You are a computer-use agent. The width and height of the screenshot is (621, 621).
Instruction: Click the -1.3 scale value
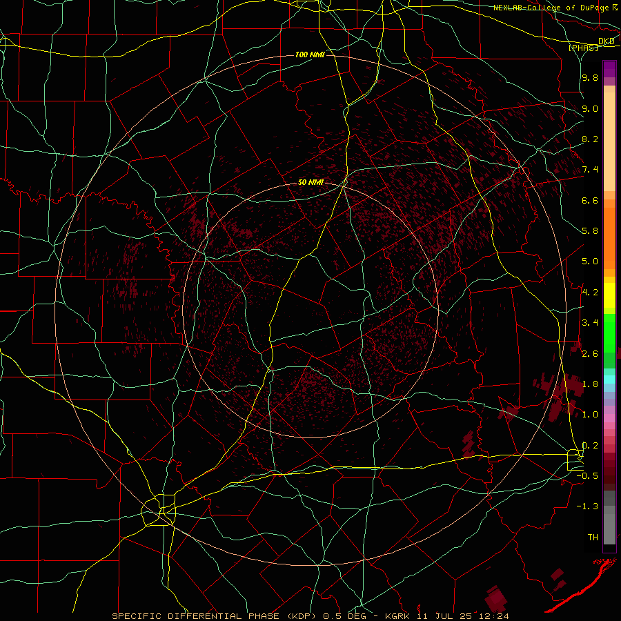point(587,506)
